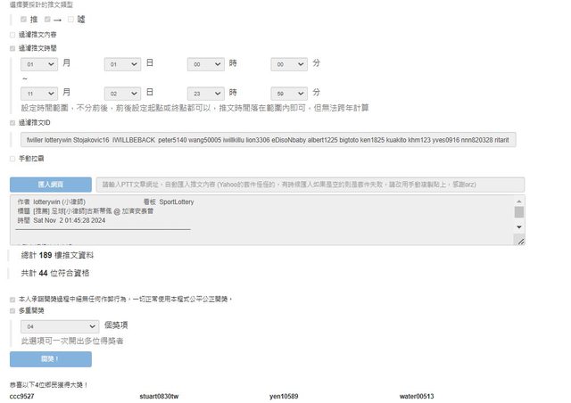Click the excluded user ID list field
The width and height of the screenshot is (571, 403).
pyautogui.click(x=268, y=140)
